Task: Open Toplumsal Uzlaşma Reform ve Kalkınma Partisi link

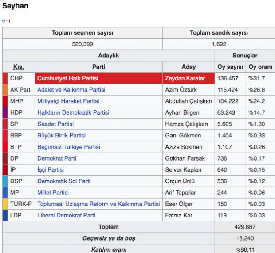Action: click(x=98, y=204)
